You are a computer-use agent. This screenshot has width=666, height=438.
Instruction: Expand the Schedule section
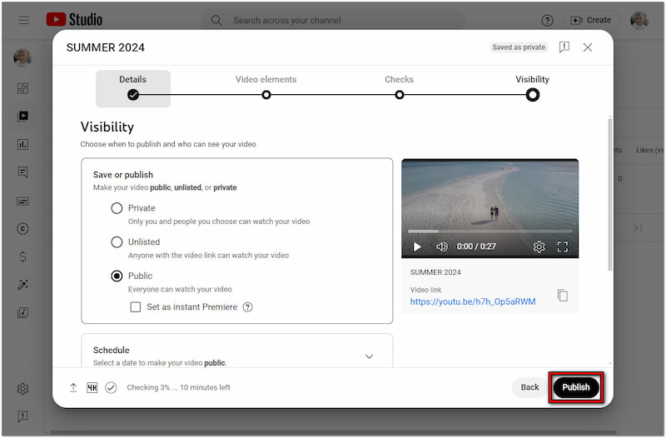point(369,356)
